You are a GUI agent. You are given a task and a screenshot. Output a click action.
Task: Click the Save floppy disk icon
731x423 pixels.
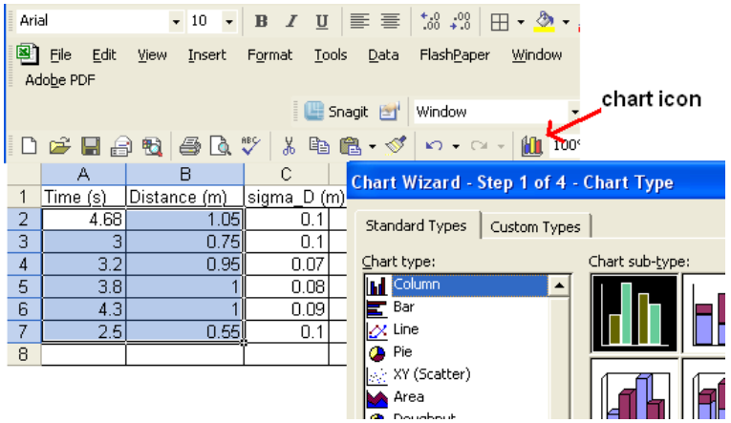pyautogui.click(x=91, y=146)
